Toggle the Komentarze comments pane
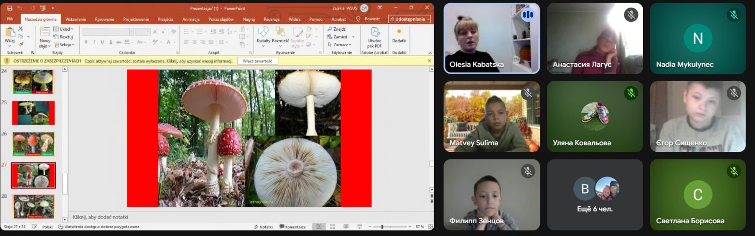This screenshot has width=755, height=236. click(293, 227)
